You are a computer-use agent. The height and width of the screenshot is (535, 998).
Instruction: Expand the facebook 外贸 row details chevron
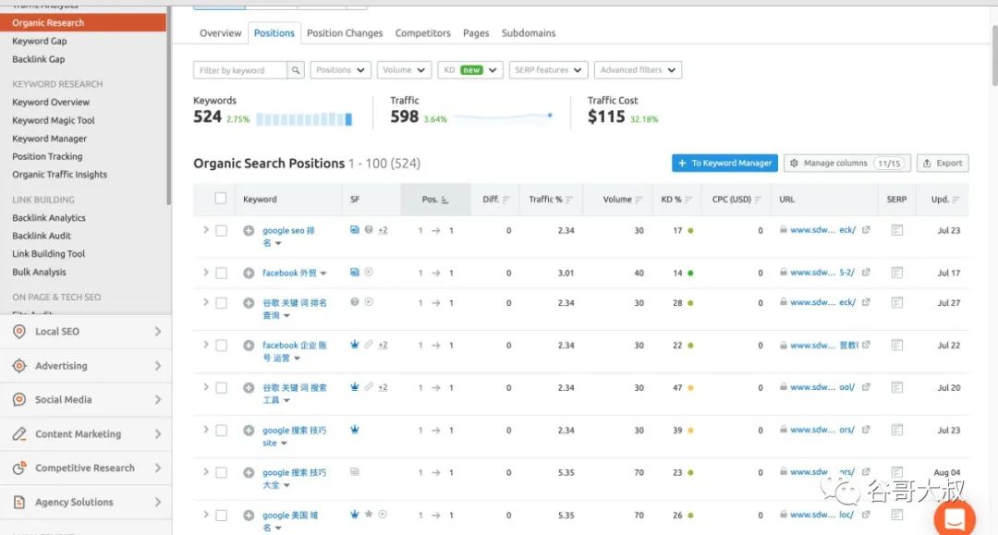205,273
